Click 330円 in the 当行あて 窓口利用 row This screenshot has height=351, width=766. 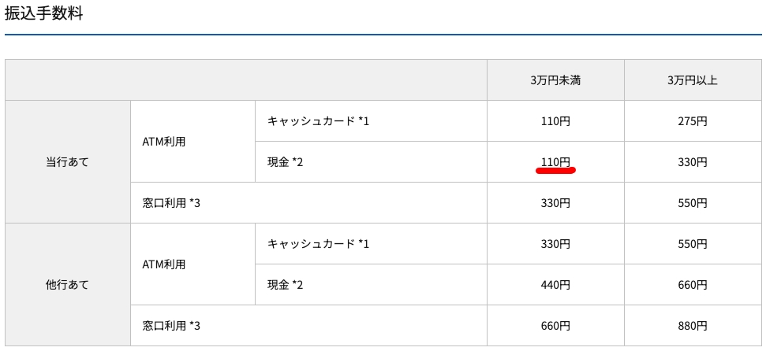click(x=555, y=203)
